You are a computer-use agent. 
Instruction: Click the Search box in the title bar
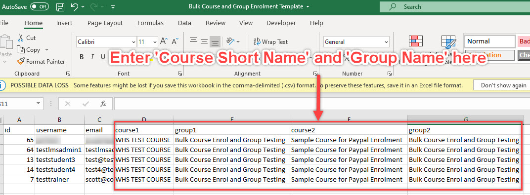pos(455,7)
